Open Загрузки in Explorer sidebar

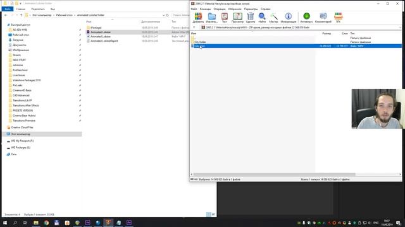(18, 40)
